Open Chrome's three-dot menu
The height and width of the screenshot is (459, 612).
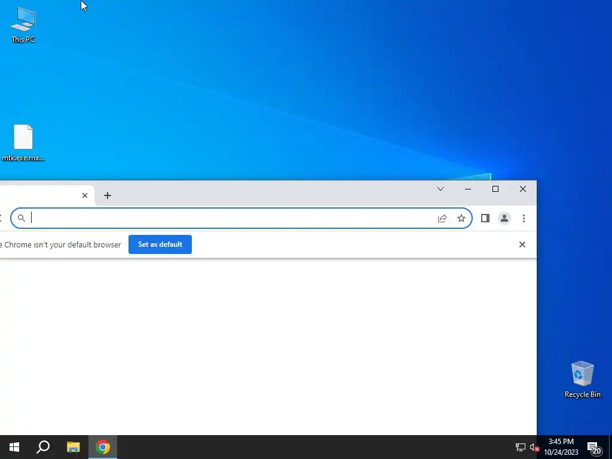524,218
